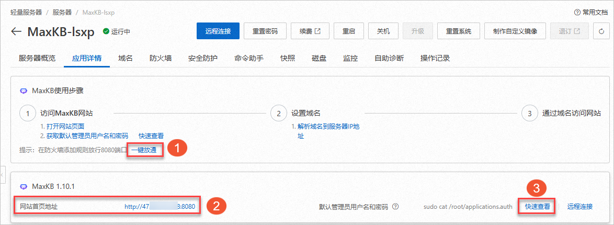Screen dimensions: 614x225
Task: Click 重置密码 button
Action: coord(265,31)
